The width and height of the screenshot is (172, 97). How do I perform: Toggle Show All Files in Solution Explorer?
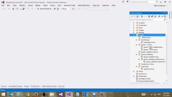point(155,16)
